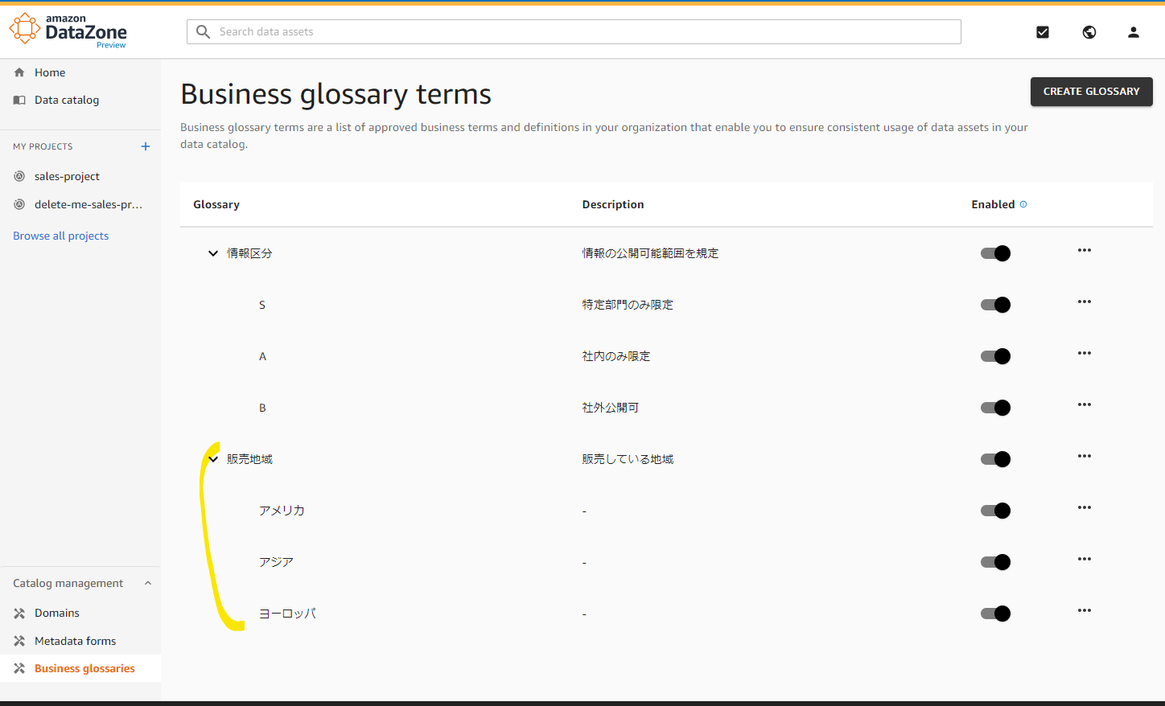
Task: Disable the アジア term switch
Action: pos(995,562)
